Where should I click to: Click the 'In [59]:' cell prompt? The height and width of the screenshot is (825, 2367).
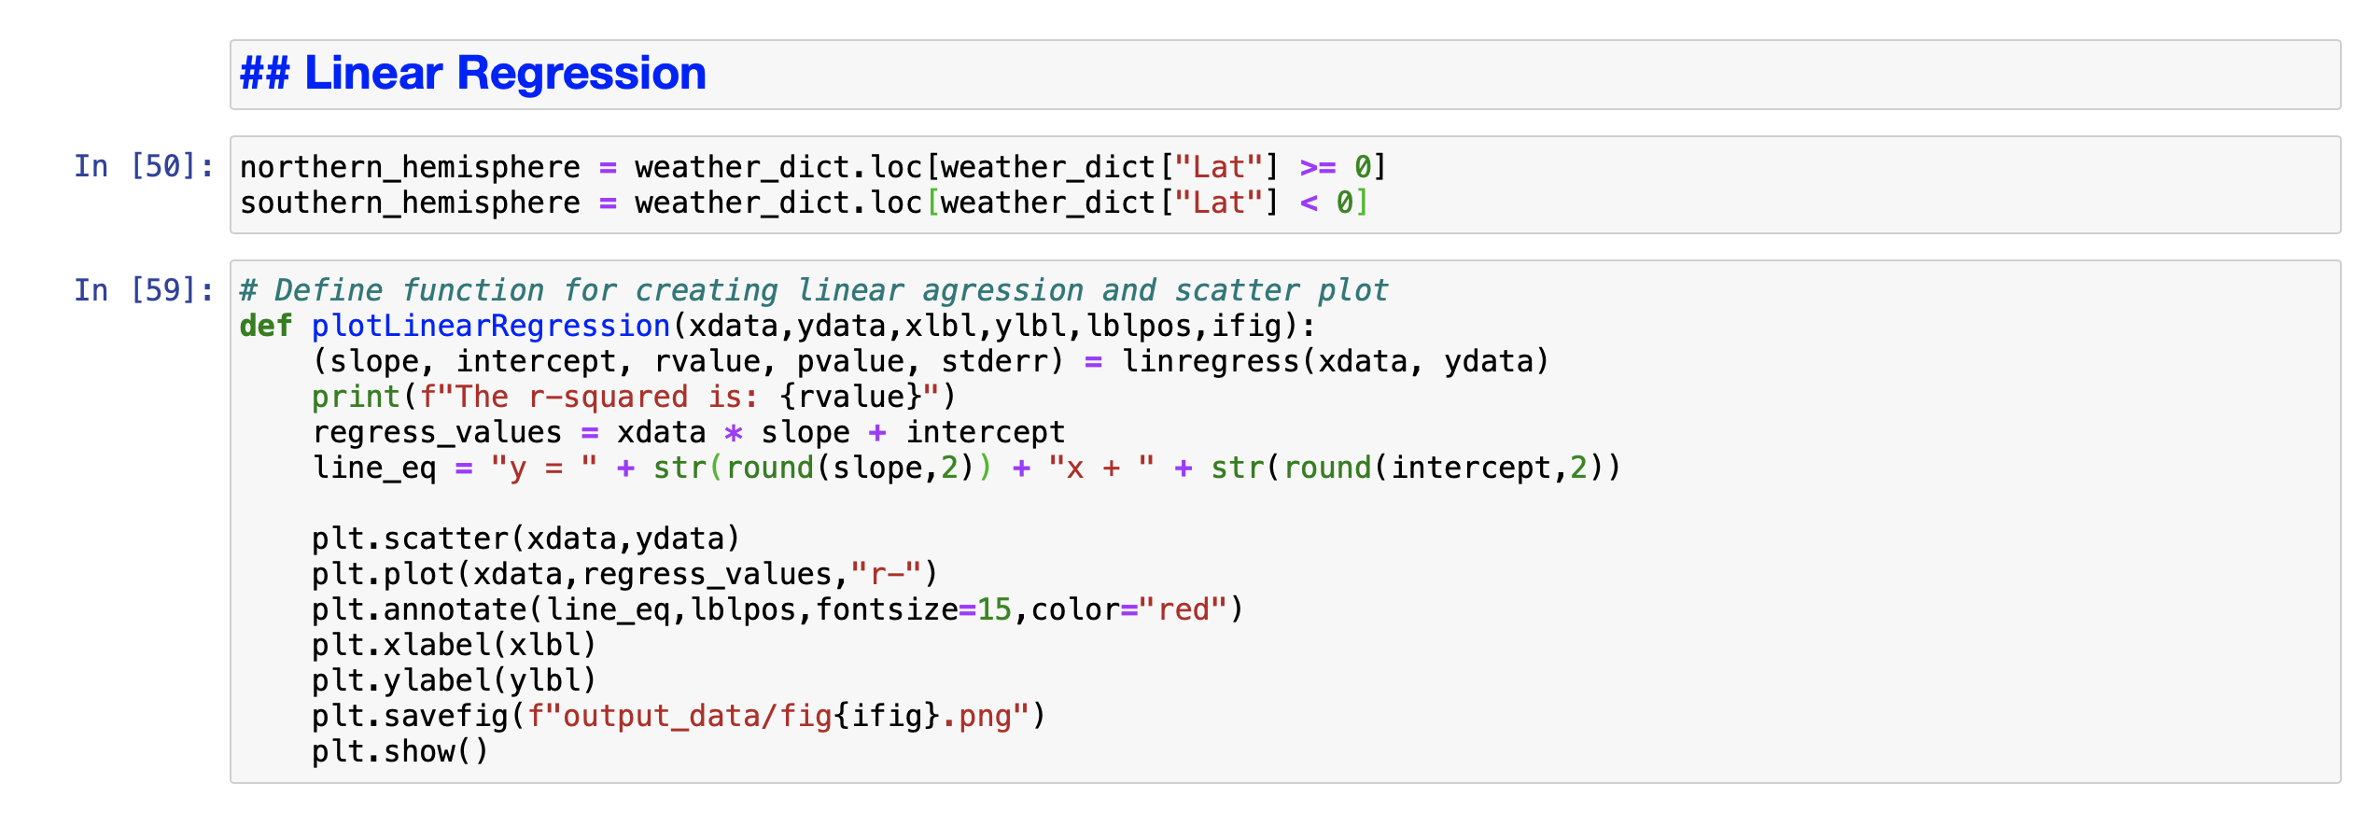click(x=145, y=290)
